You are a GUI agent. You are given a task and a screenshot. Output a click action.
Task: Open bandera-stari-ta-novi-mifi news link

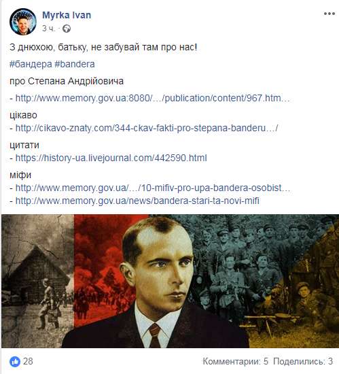[x=137, y=201]
